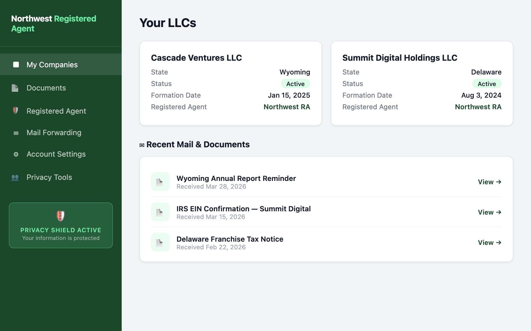Click the arrow next to View for Wyoming reminder
The width and height of the screenshot is (531, 331).
499,182
